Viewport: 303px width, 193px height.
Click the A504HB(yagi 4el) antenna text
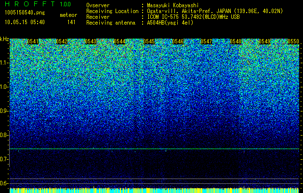pos(170,23)
